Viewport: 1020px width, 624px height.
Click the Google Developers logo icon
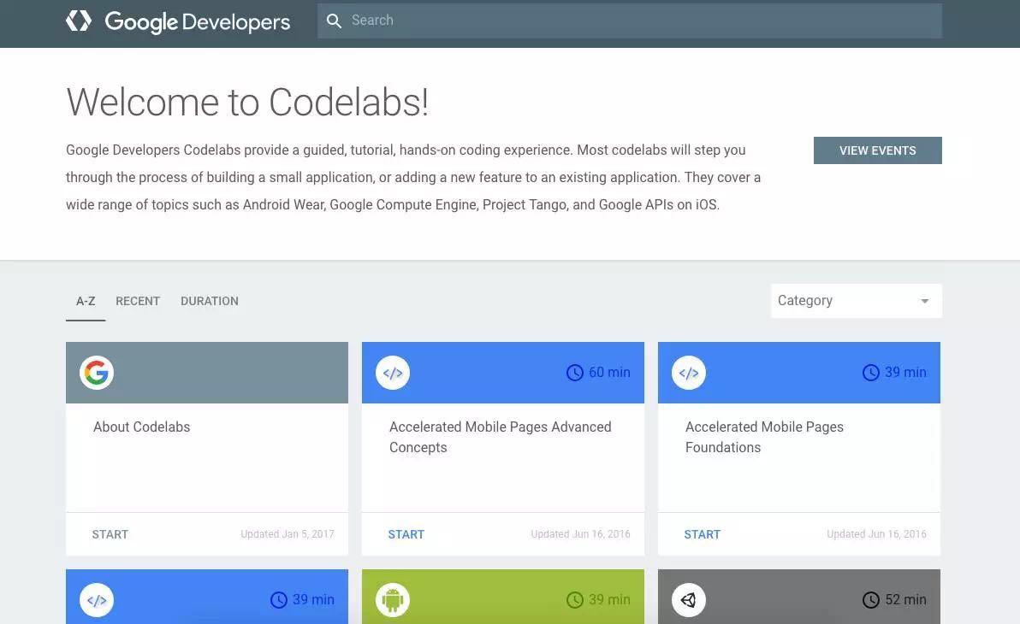[x=79, y=21]
